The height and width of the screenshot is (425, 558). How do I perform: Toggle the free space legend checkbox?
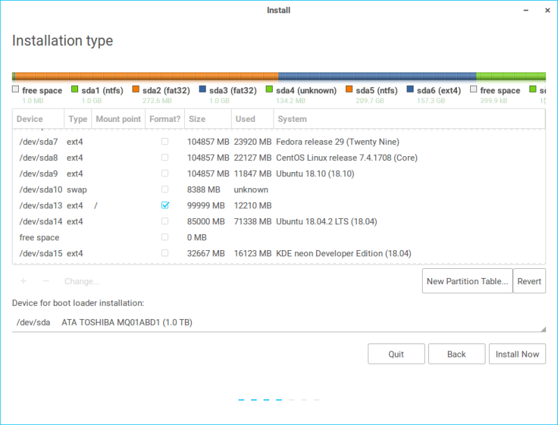click(15, 89)
